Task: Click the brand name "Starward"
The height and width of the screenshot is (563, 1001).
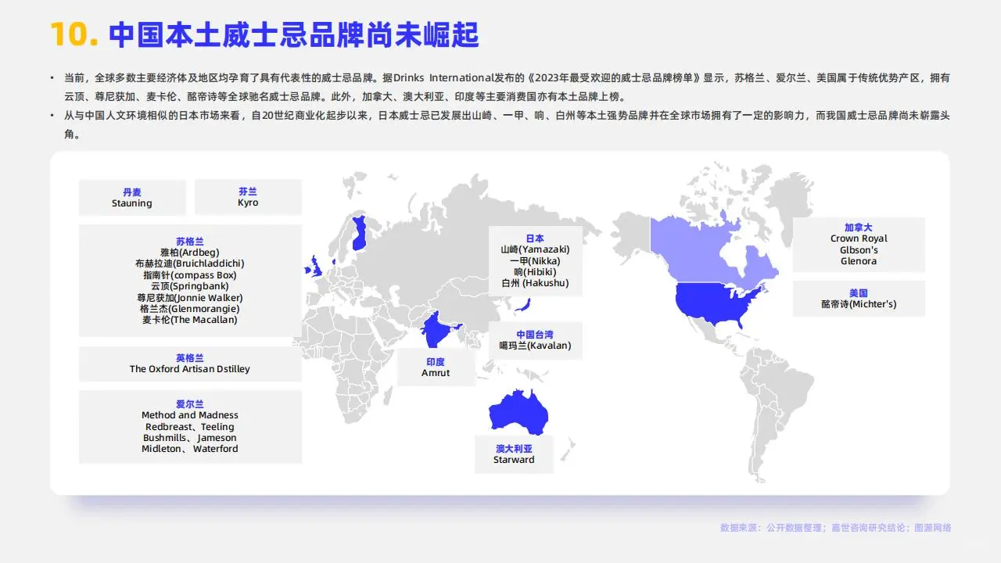Action: click(x=514, y=460)
